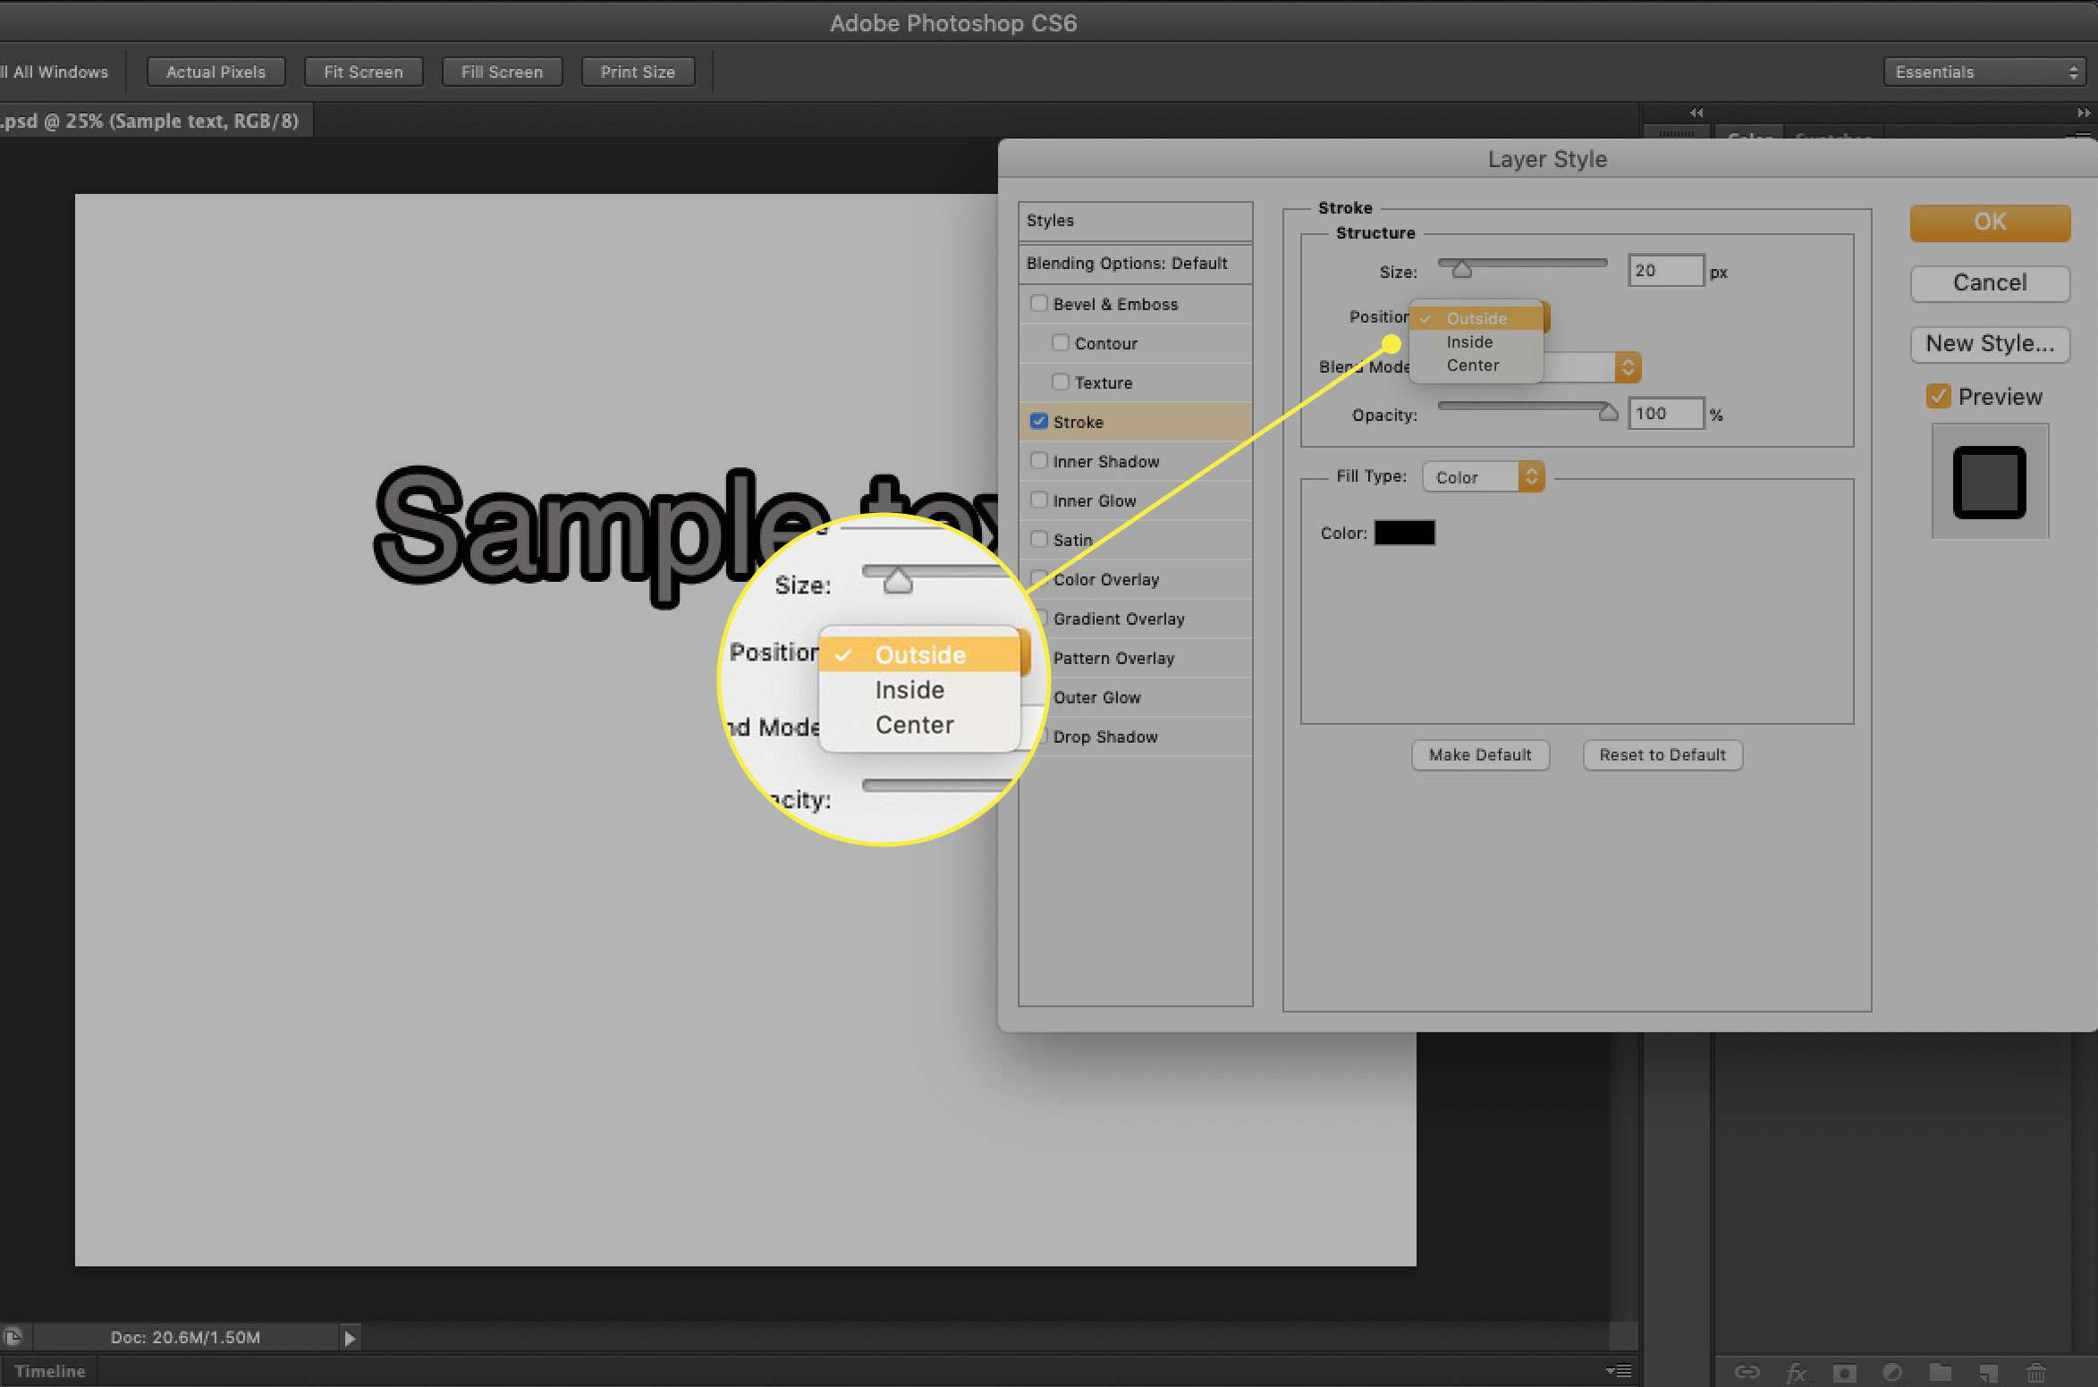Click the status bar arrow next to Doc size
Viewport: 2098px width, 1387px height.
350,1338
